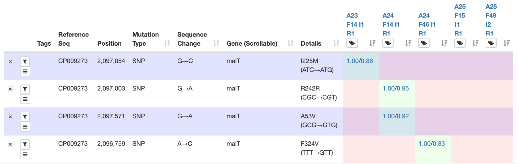Sort the Details column using its arrows

click(336, 43)
